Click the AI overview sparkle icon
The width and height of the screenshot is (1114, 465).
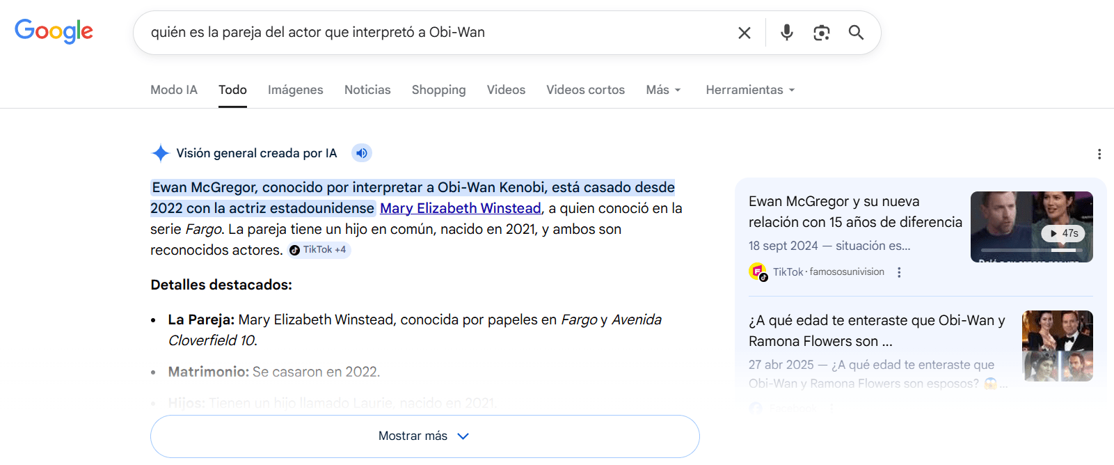click(161, 153)
